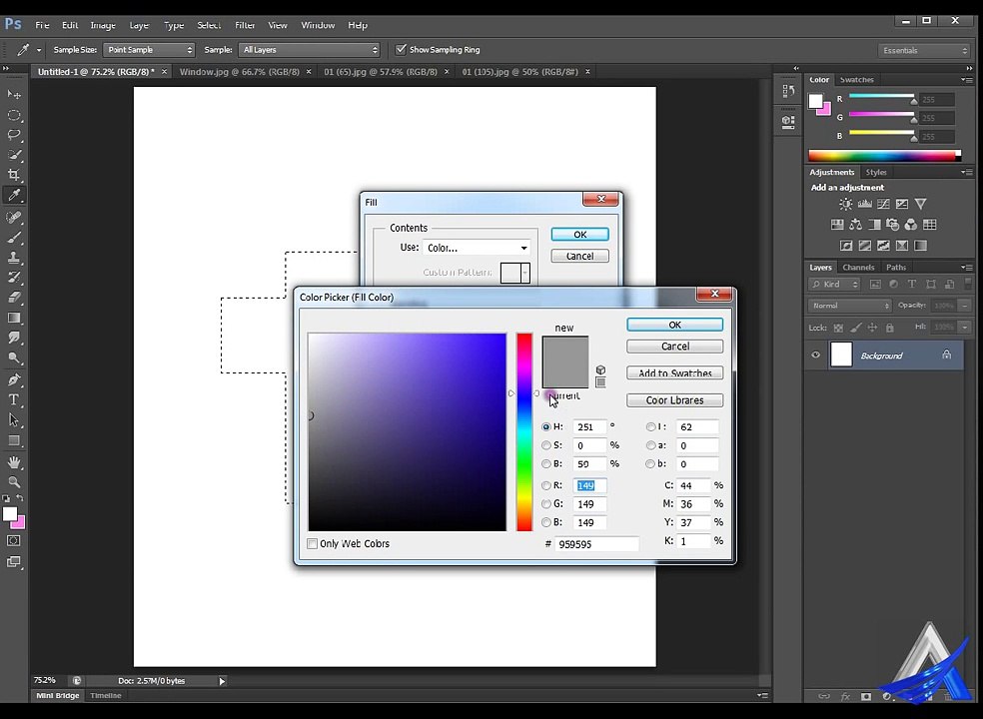
Task: Select the Quick Selection tool
Action: (14, 155)
